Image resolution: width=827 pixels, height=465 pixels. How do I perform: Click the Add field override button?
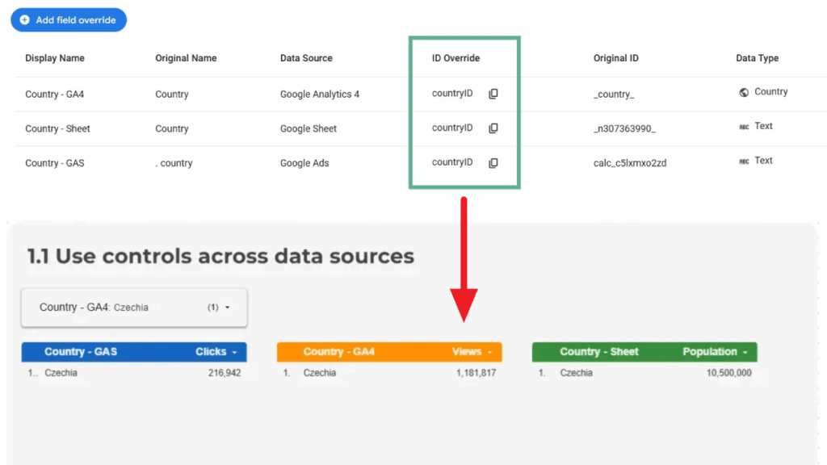click(x=69, y=20)
